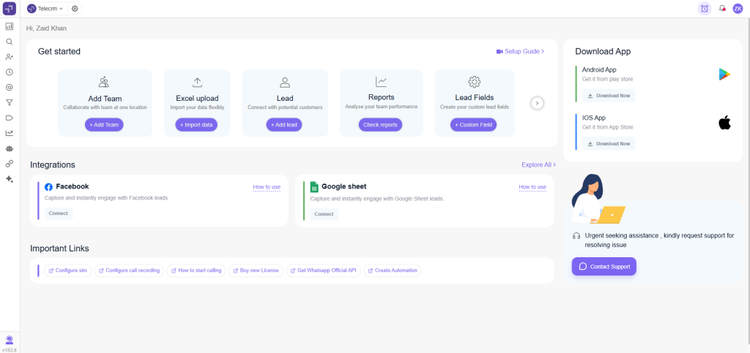Click the Add Team people icon
Screen dimensions: 750x353
[104, 82]
